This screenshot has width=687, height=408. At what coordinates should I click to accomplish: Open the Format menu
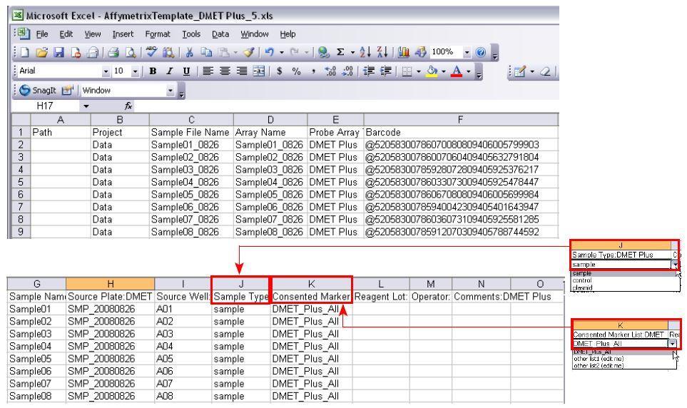(x=158, y=34)
